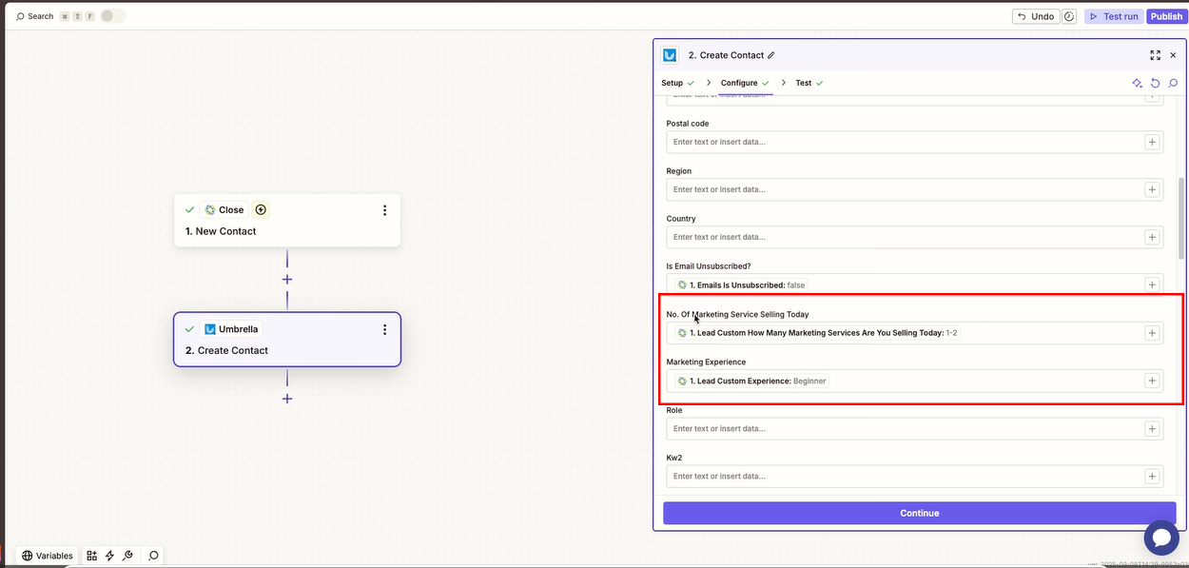Screen dimensions: 1189x568
Task: Add a step between Close and Umbrella
Action: pyautogui.click(x=286, y=280)
